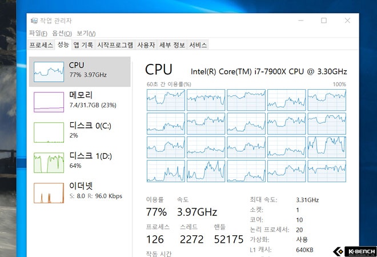Select the 디스크 0(C:) sidebar item
377x257 pixels.
(80, 132)
